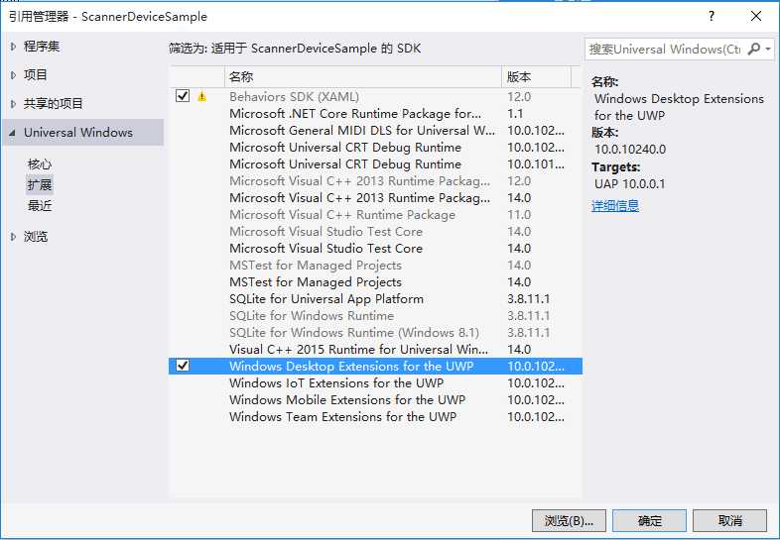Sort by the 名称 column header
Screen dimensions: 780x540
coord(363,77)
